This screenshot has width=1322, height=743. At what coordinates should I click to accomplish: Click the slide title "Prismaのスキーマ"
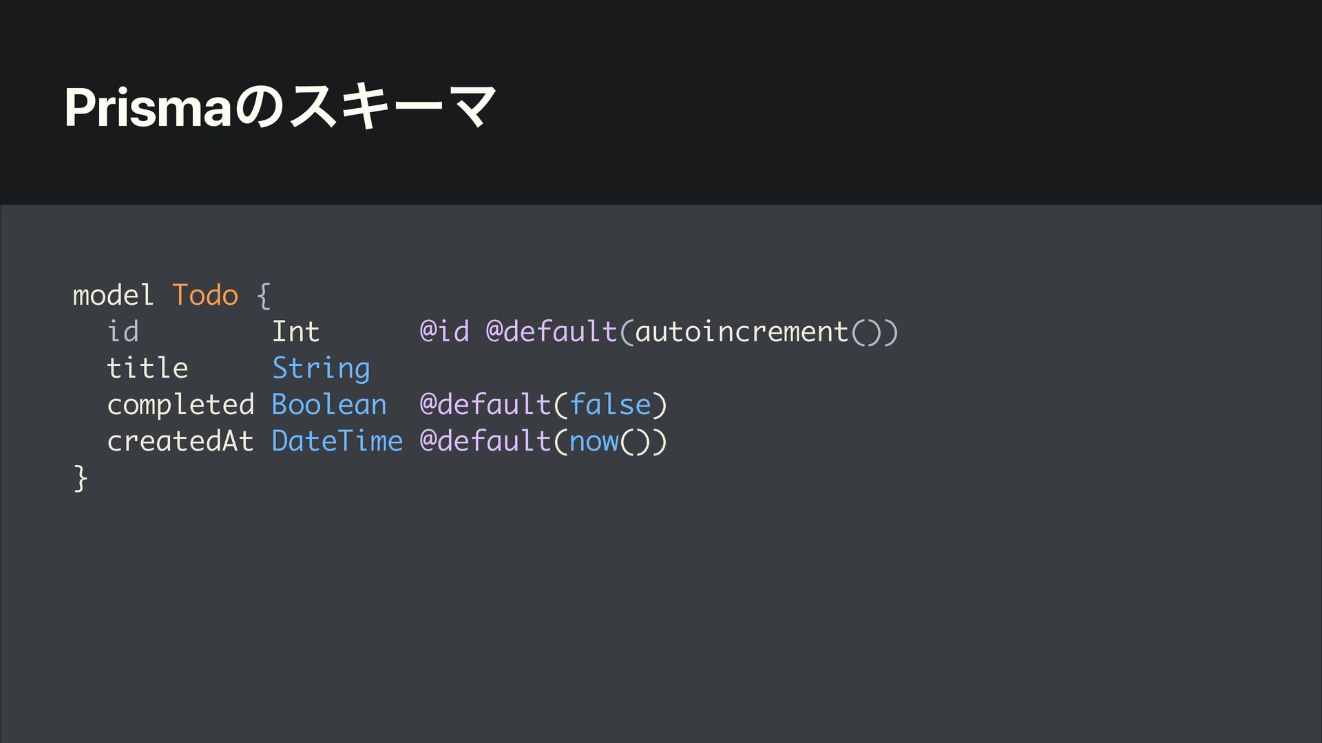pos(280,108)
